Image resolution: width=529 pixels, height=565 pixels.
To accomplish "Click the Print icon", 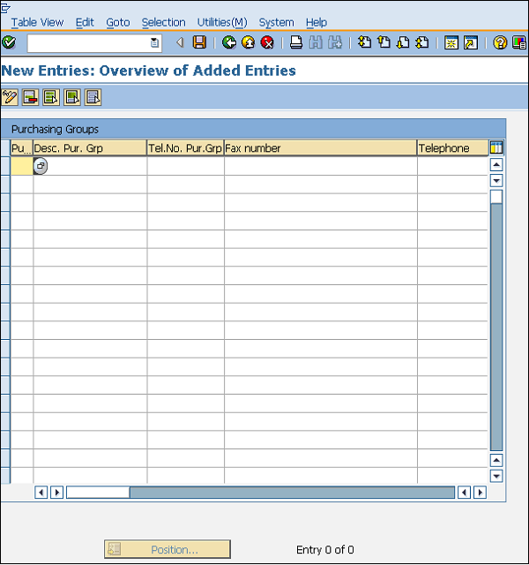I will [x=296, y=42].
